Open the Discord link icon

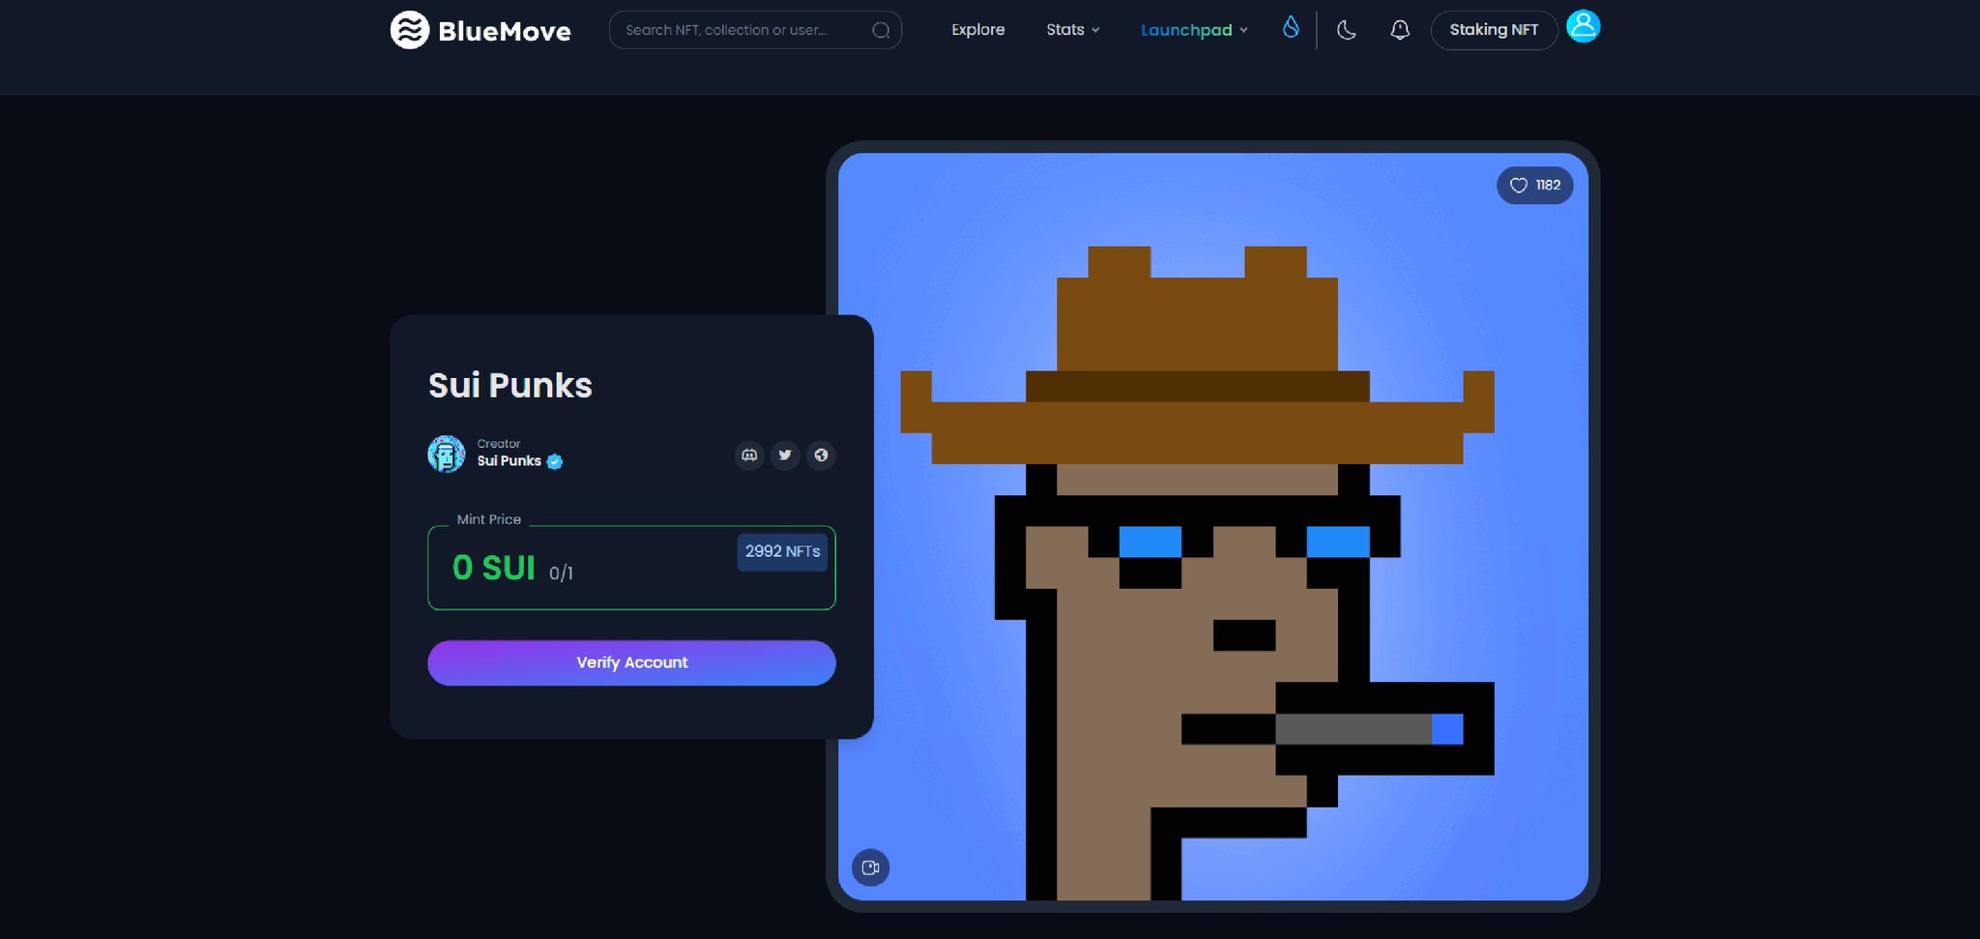tap(749, 455)
